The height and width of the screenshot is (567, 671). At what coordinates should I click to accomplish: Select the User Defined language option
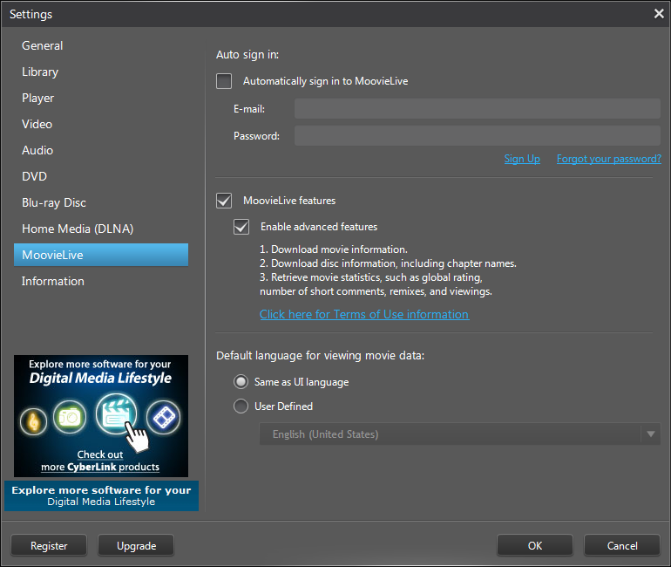click(x=241, y=406)
